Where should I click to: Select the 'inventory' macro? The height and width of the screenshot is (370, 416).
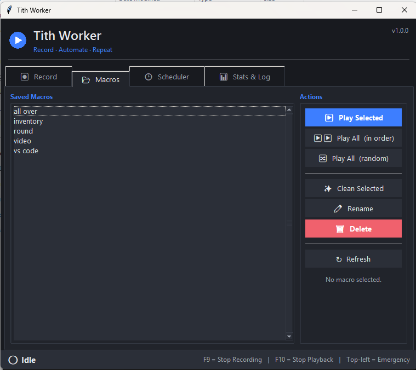pos(150,122)
